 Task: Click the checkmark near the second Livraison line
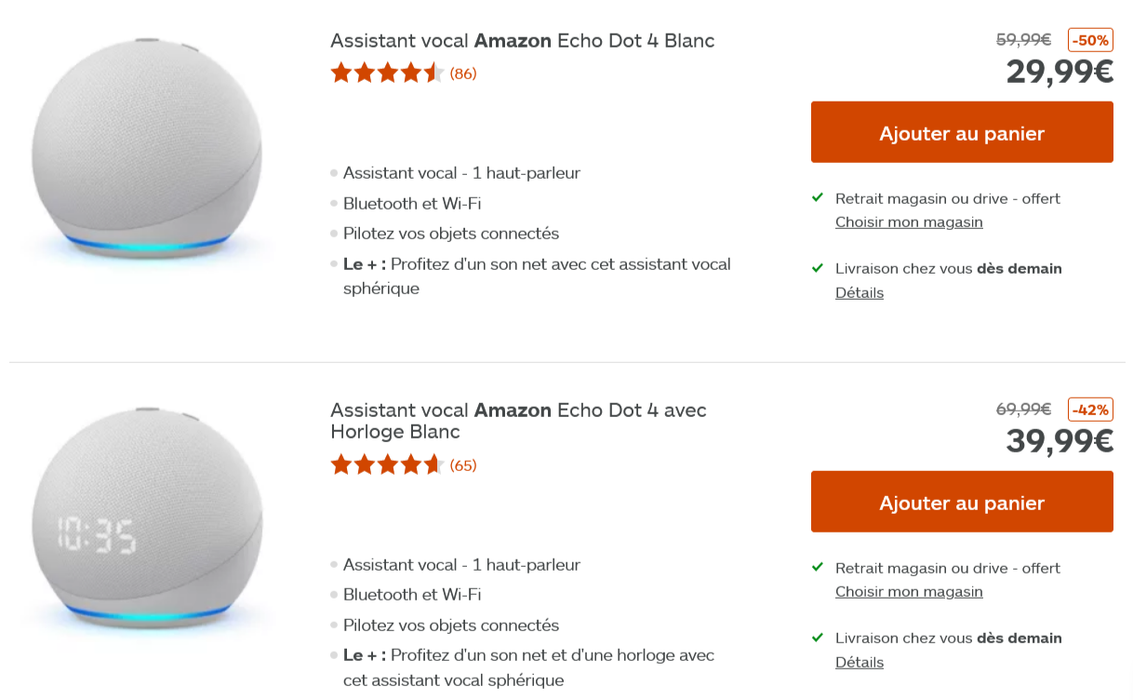[x=817, y=637]
